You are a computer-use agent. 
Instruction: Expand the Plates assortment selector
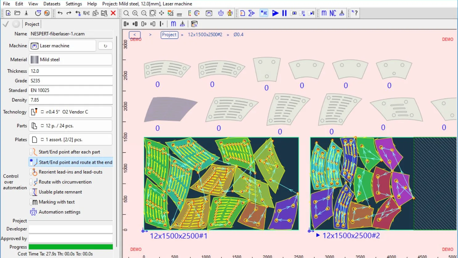tap(71, 139)
